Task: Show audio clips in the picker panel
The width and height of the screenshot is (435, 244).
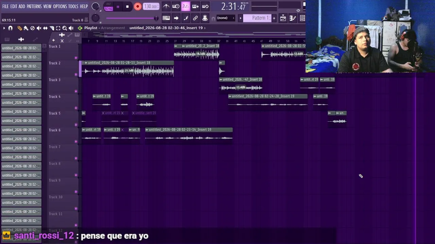Action: click(21, 39)
